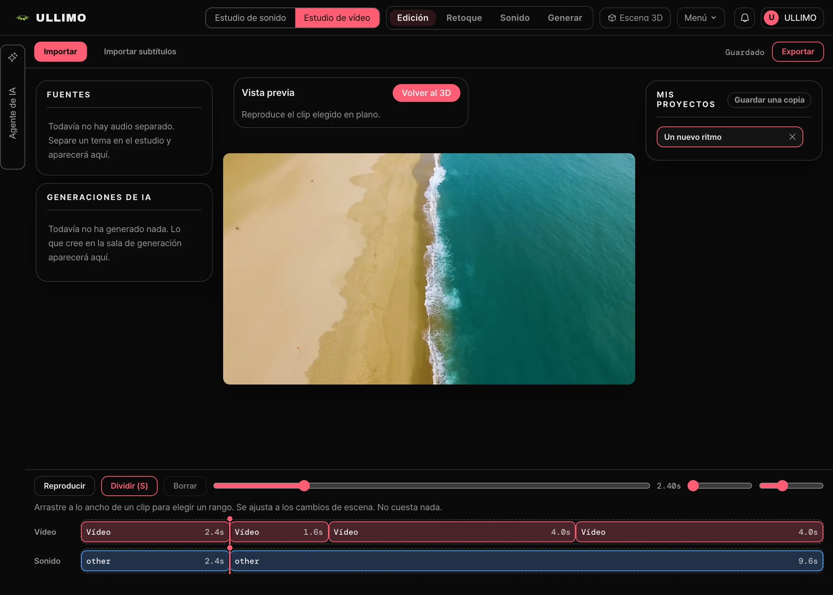
Task: Click the Importar button
Action: tap(60, 52)
